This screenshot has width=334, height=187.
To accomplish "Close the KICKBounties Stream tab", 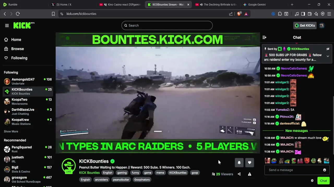I will coord(188,5).
